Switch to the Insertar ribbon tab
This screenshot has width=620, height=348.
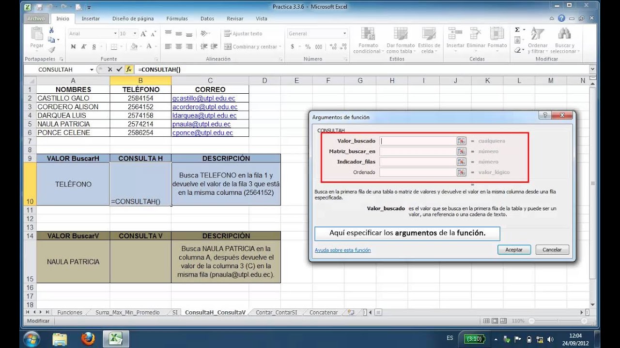pyautogui.click(x=91, y=19)
